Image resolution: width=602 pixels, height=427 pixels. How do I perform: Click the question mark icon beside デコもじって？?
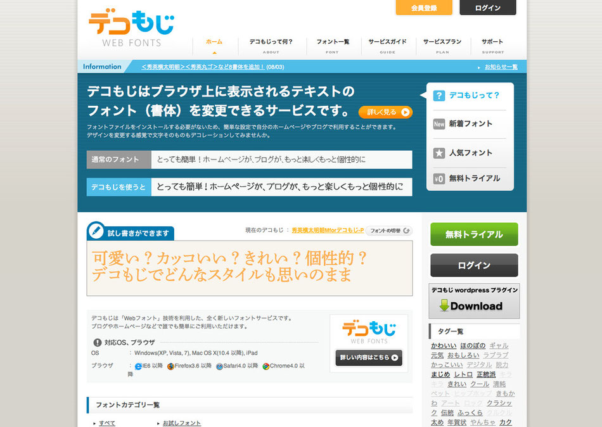click(439, 96)
